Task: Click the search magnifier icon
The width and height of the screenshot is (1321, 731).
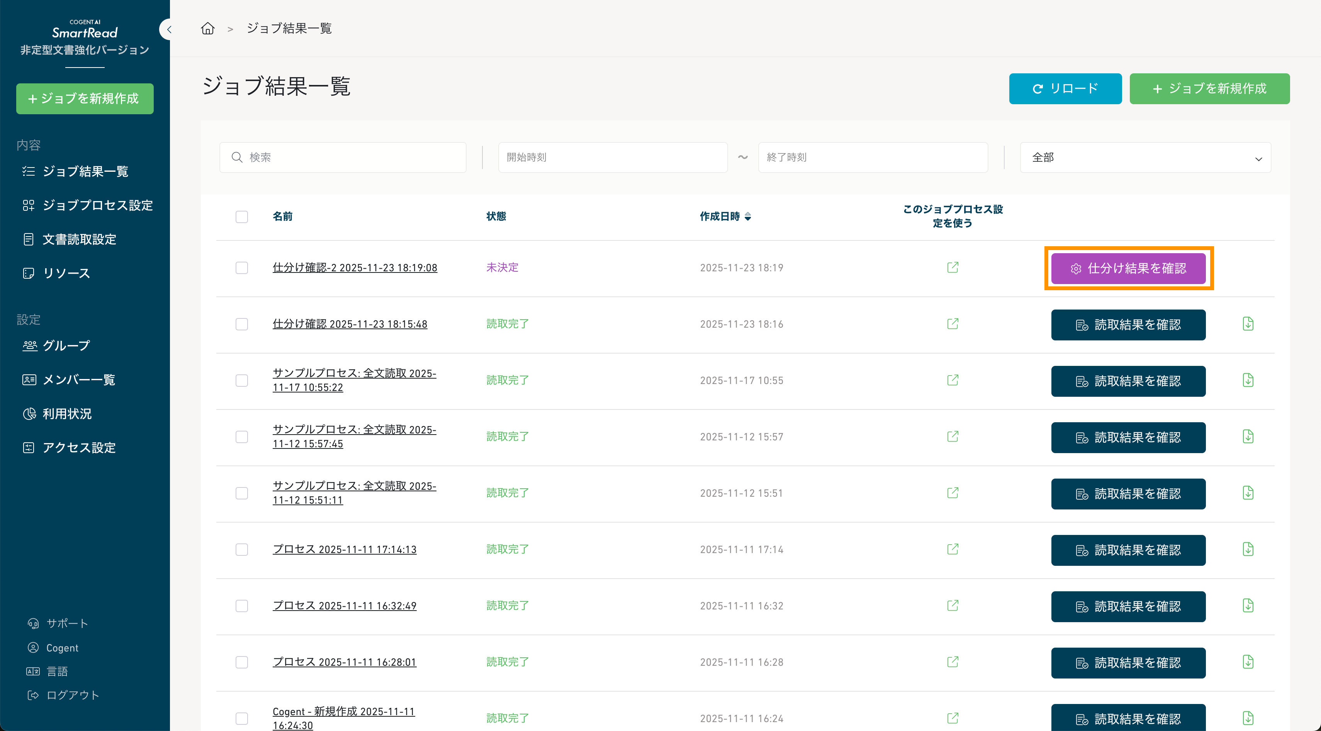Action: (x=236, y=157)
